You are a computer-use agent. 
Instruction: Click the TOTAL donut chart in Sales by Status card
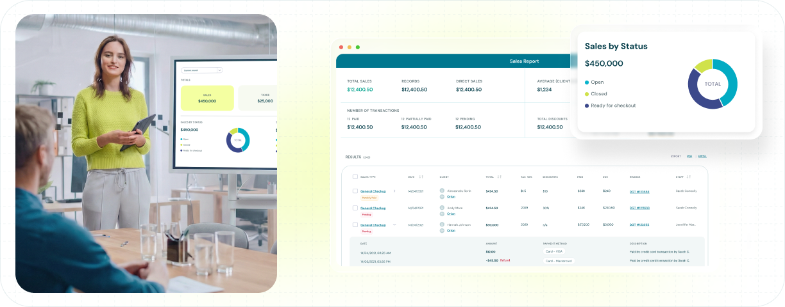(x=713, y=84)
